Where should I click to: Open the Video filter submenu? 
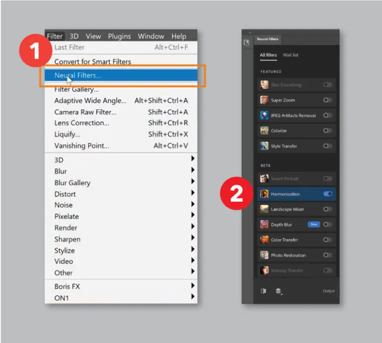tap(121, 261)
